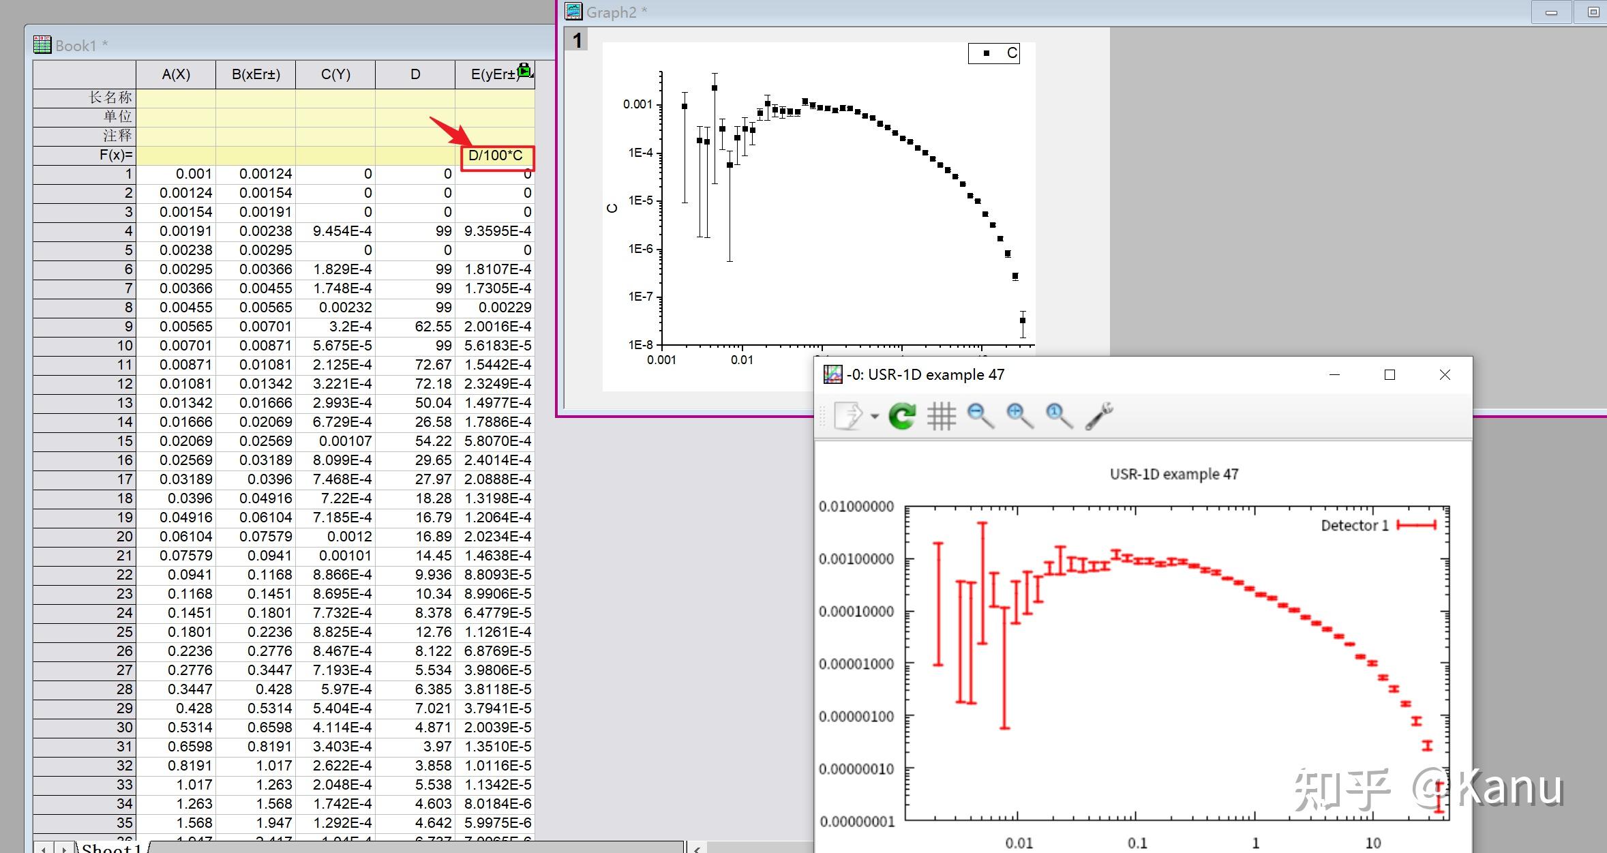Click the sheet tab scroll-right arrow
Image resolution: width=1607 pixels, height=853 pixels.
tap(63, 848)
